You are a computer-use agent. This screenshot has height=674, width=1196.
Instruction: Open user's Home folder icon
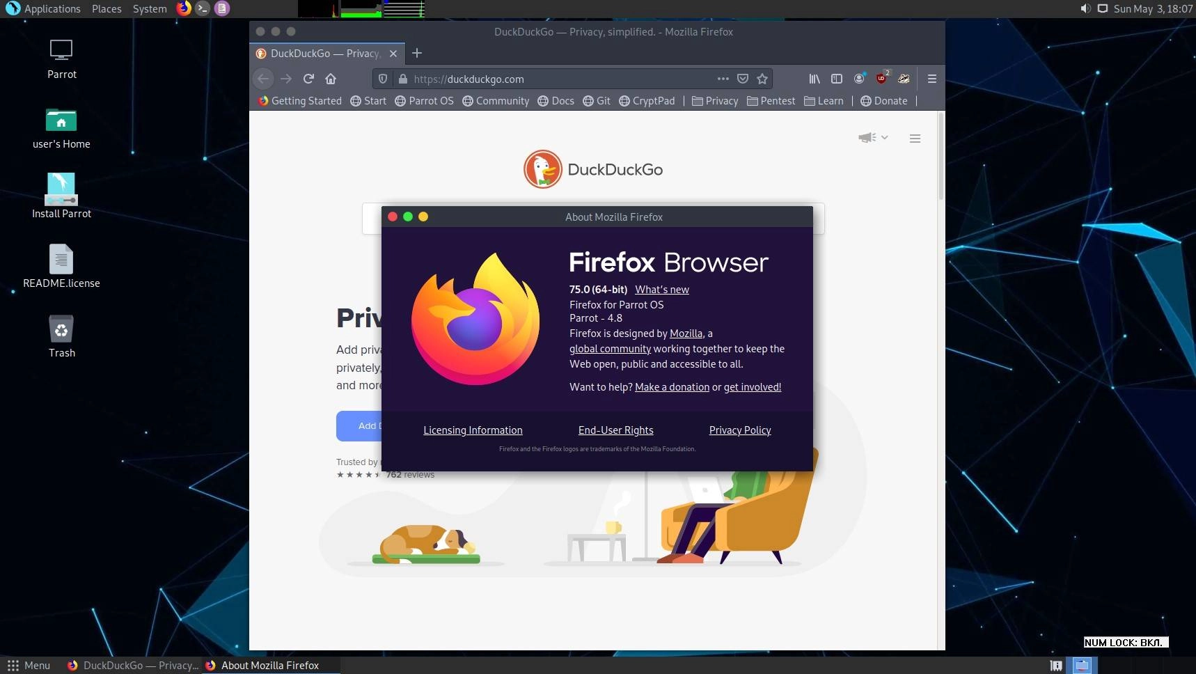61,129
